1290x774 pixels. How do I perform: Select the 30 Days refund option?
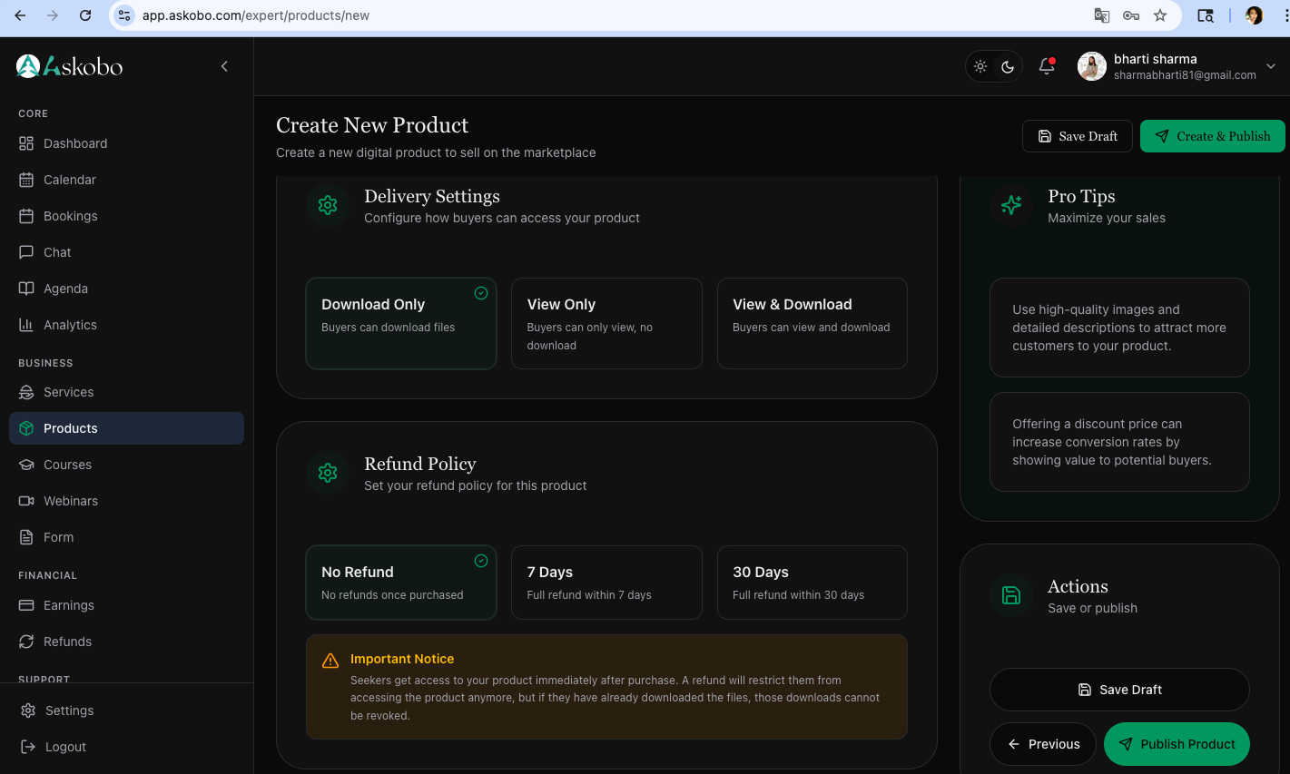coord(812,582)
